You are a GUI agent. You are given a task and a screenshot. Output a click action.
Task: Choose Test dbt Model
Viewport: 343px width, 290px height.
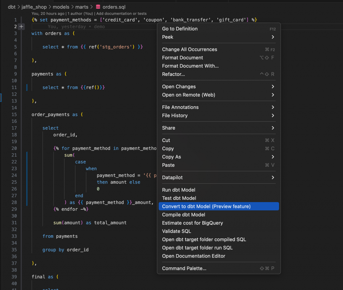pyautogui.click(x=219, y=198)
